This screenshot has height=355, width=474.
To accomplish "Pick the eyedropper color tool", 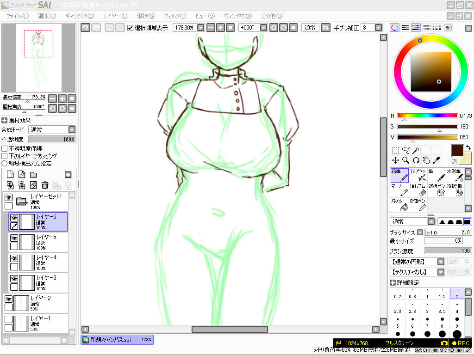I will coord(436,160).
